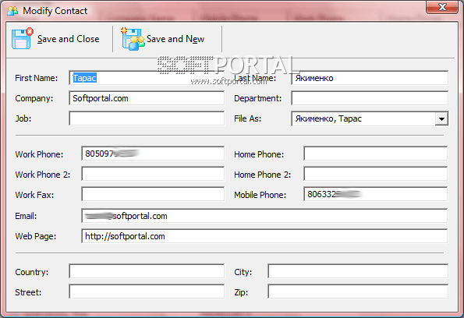Open the File As combo box
The width and height of the screenshot is (464, 318).
[370, 118]
